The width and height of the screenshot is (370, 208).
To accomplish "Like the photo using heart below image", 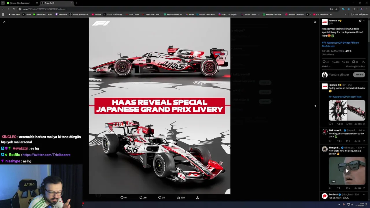I will pos(160,198).
